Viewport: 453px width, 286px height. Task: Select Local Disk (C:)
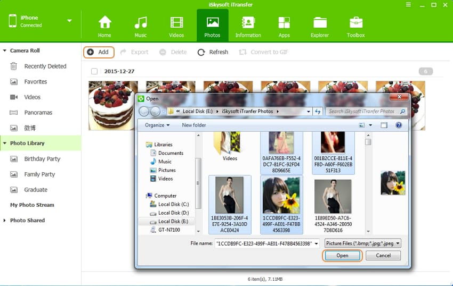[173, 204]
